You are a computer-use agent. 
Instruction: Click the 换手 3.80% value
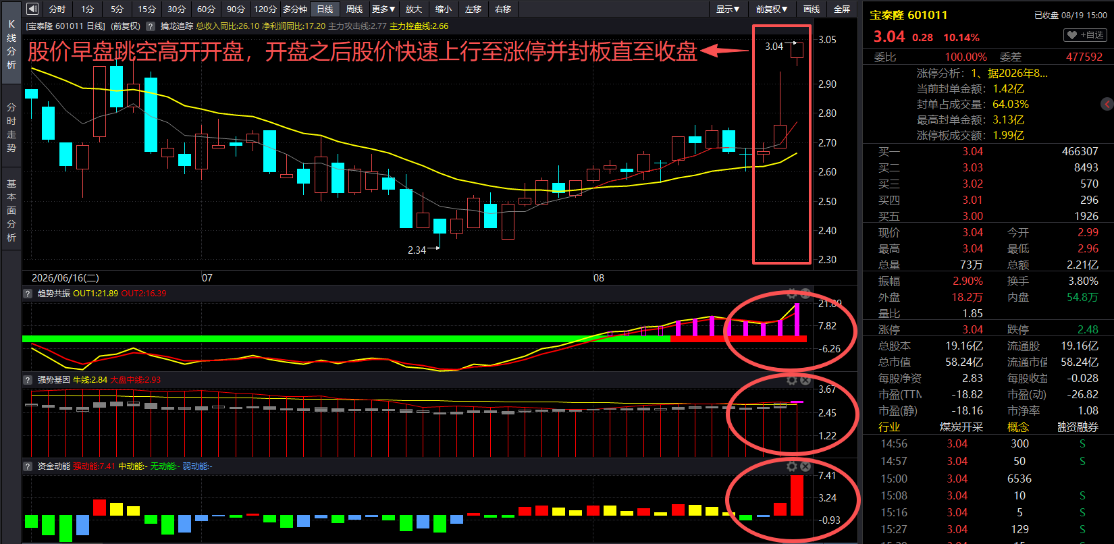[x=1083, y=281]
